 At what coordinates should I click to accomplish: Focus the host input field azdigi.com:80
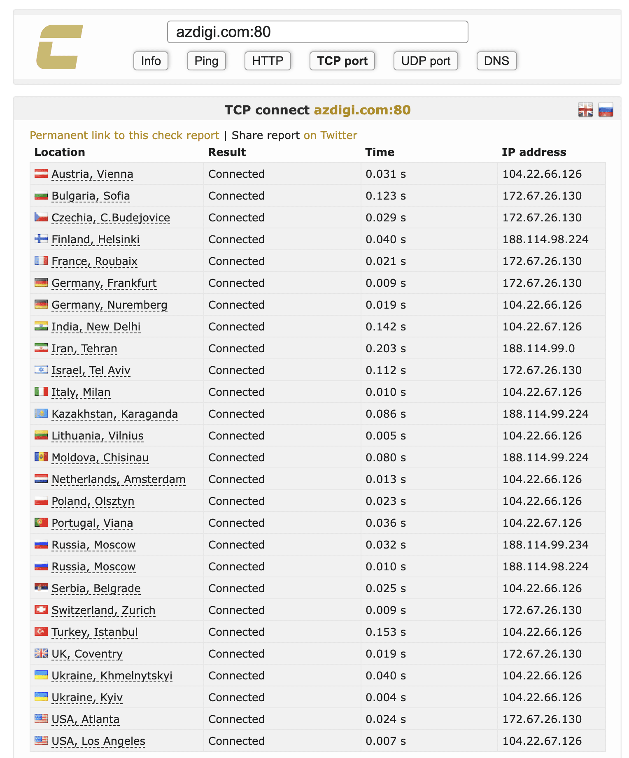(x=317, y=32)
